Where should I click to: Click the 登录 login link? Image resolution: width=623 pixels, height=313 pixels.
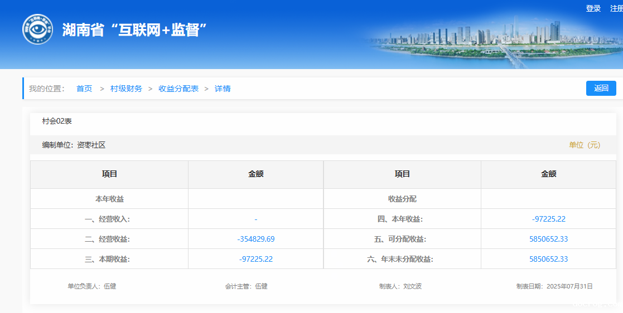coord(593,8)
